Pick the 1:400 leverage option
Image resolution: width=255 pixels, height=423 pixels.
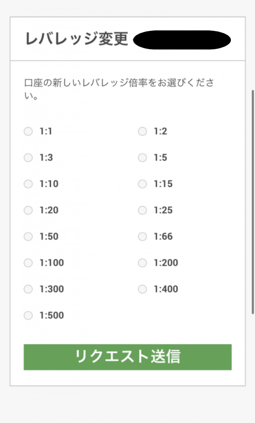point(142,289)
